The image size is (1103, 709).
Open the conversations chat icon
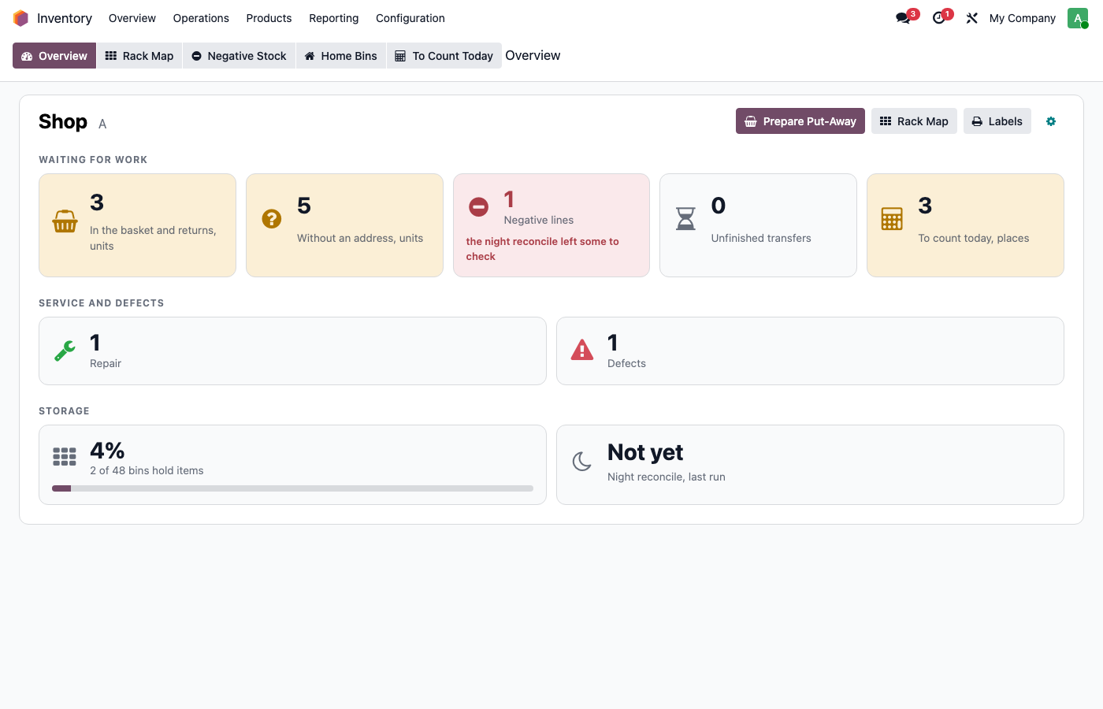(903, 18)
